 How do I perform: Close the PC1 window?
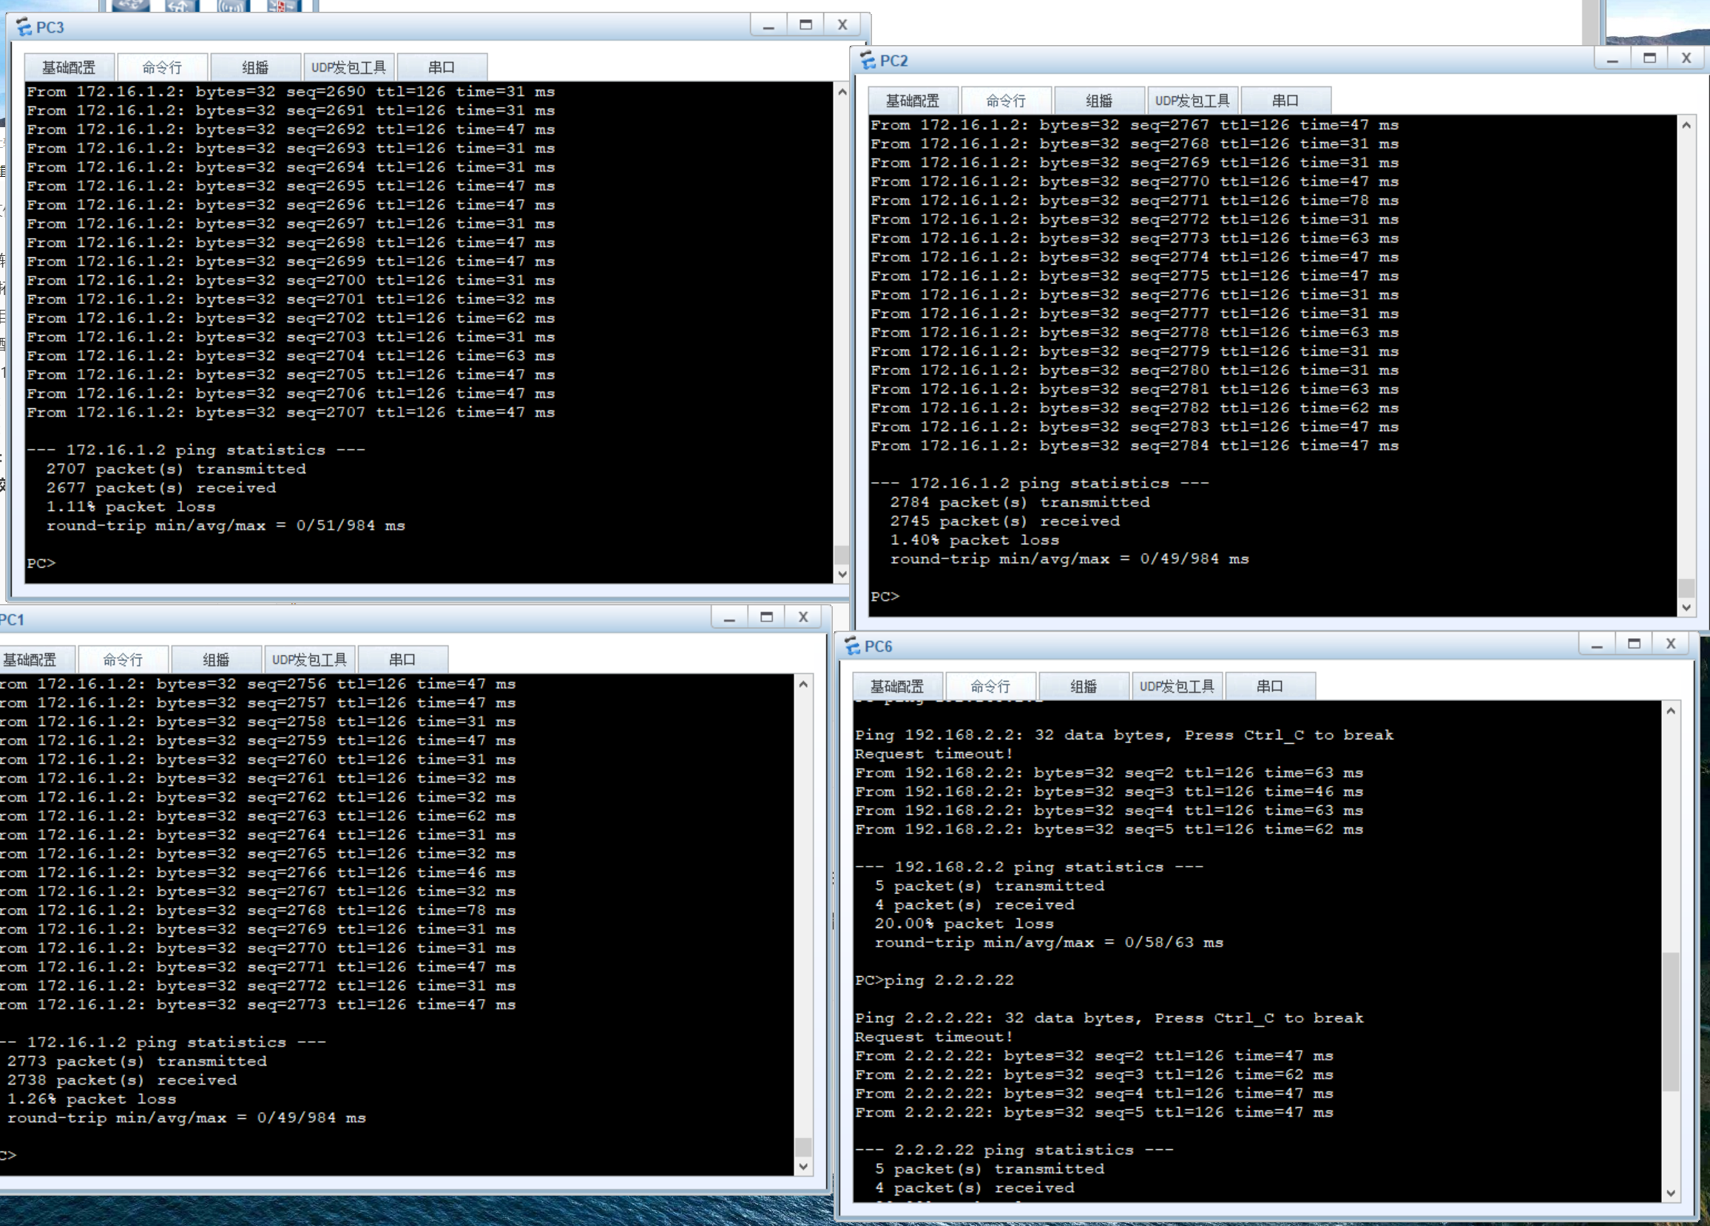click(803, 617)
